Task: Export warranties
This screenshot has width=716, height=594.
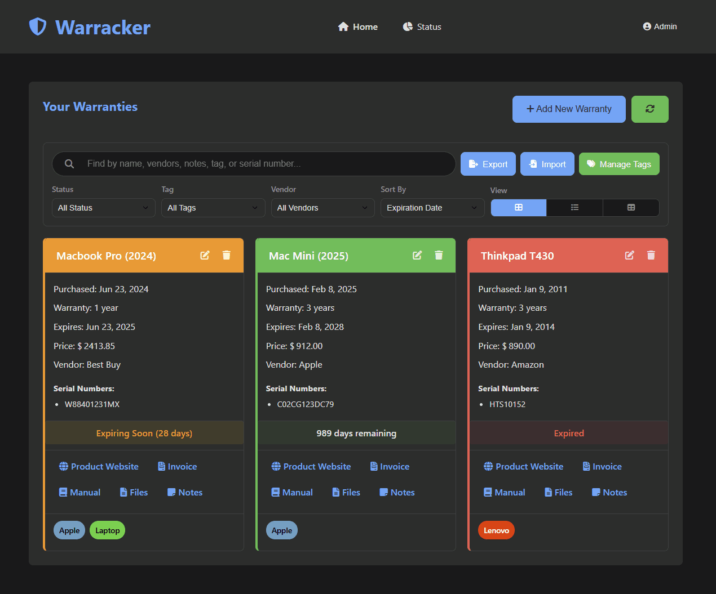Action: [488, 164]
